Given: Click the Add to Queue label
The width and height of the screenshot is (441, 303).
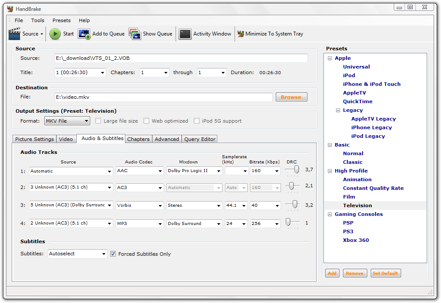Looking at the screenshot, I should [x=108, y=34].
